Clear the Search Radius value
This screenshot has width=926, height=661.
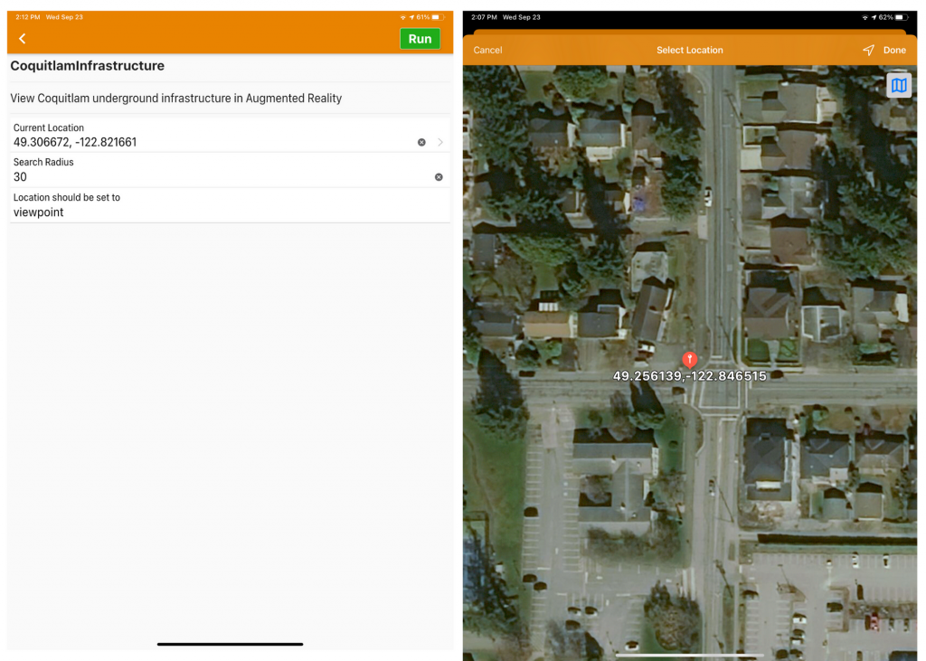[x=439, y=177]
